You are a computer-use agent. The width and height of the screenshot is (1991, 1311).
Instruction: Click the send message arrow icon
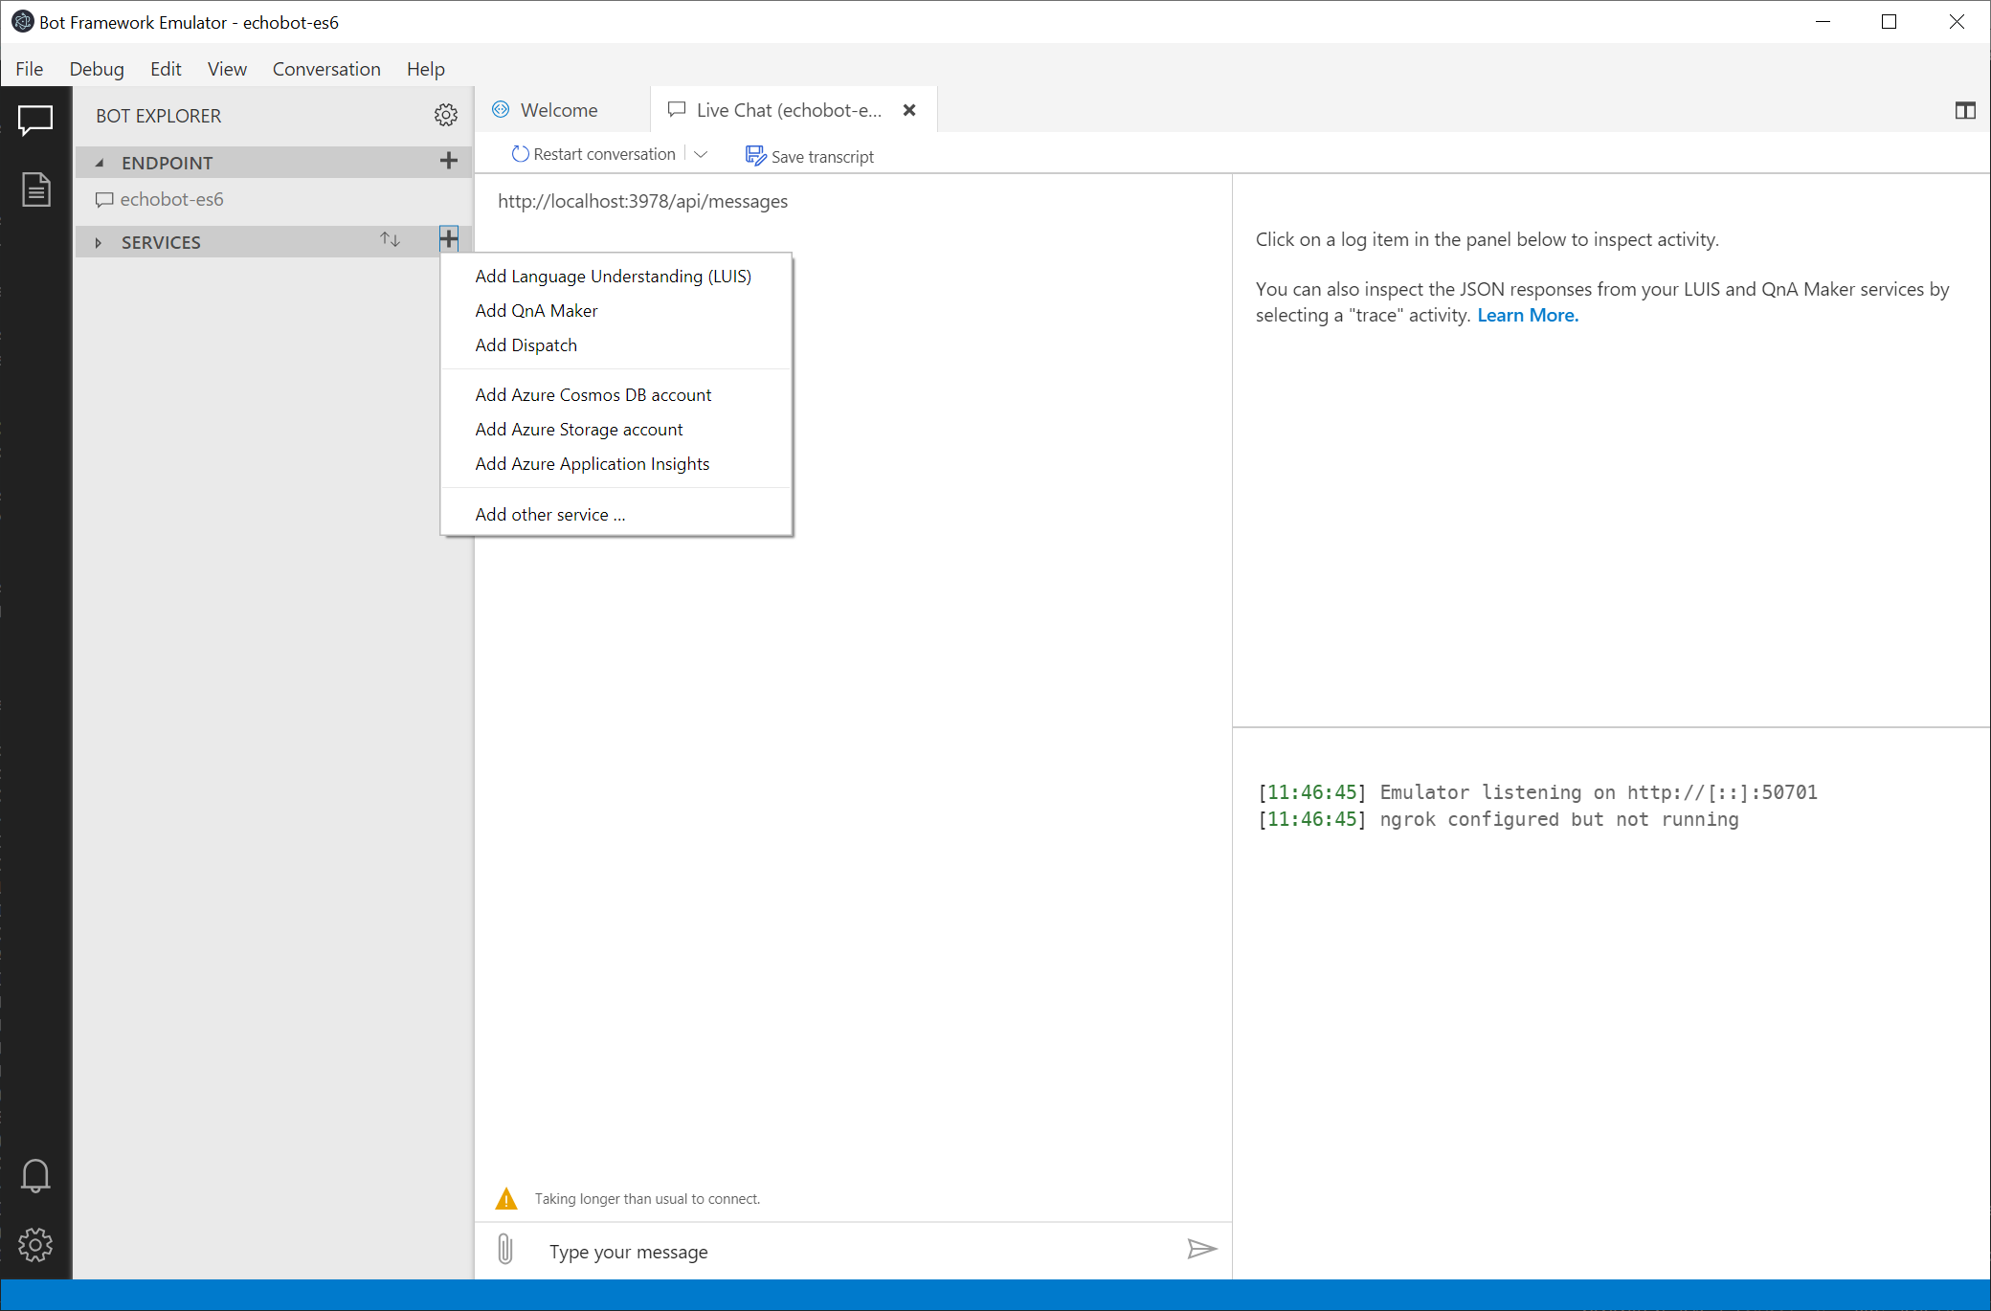(1201, 1249)
